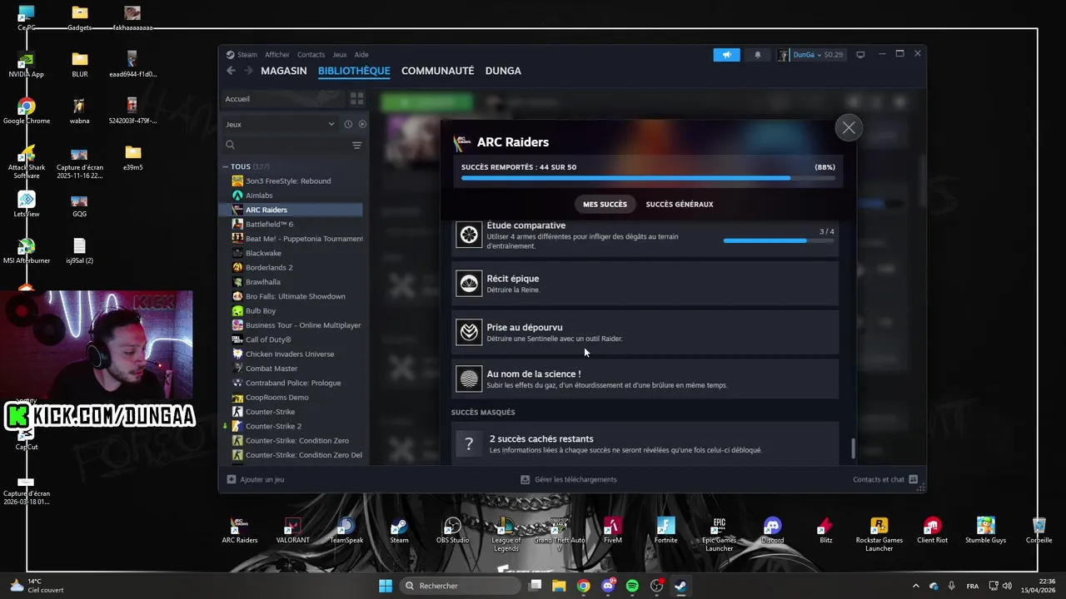This screenshot has width=1066, height=599.
Task: Open the Discord desktop shortcut
Action: pyautogui.click(x=772, y=531)
